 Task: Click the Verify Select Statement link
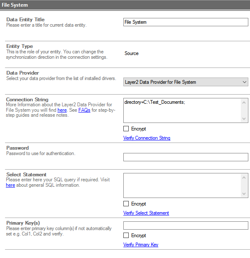click(x=146, y=213)
